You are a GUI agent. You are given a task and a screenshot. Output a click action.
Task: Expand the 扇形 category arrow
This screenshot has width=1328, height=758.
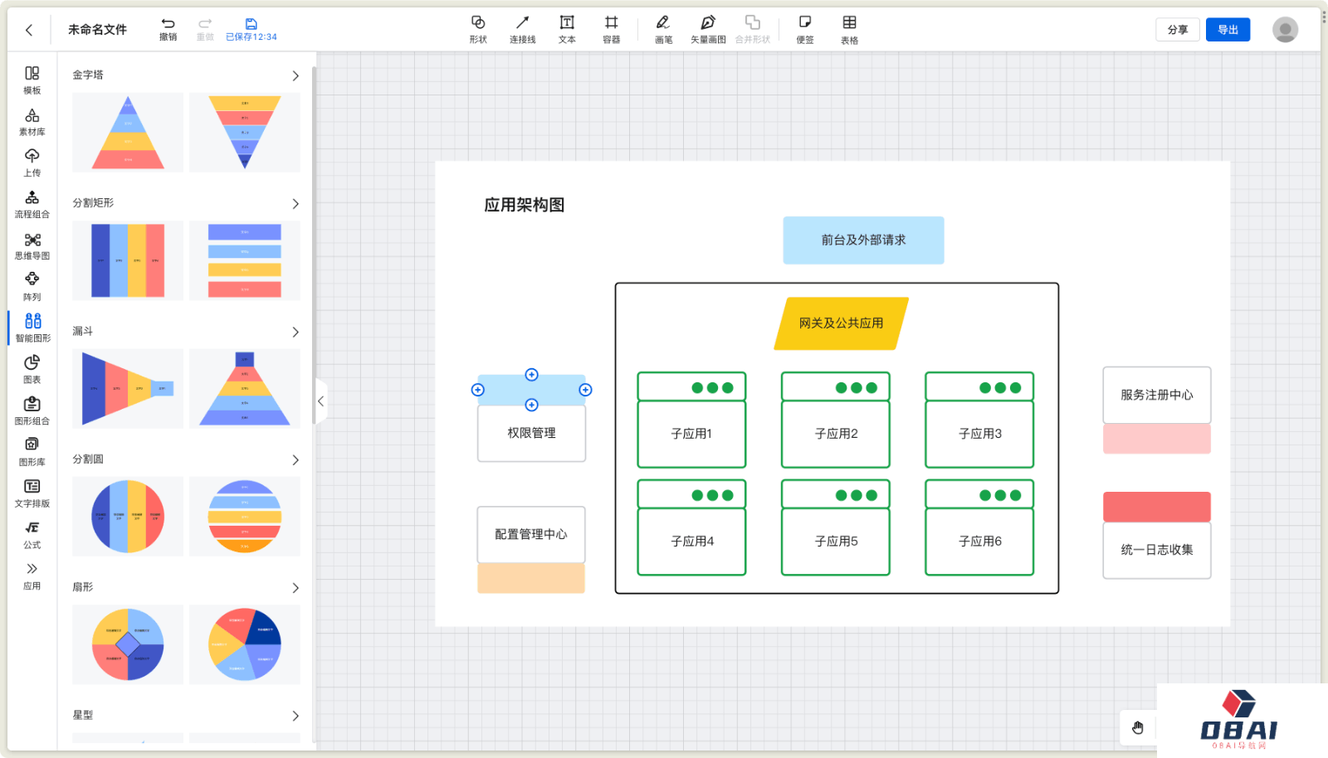point(295,588)
